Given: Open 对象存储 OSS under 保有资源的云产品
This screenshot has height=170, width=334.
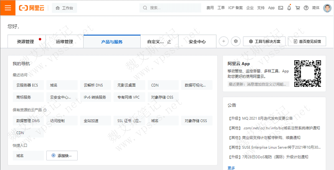Looking at the screenshot, I should [x=197, y=121].
